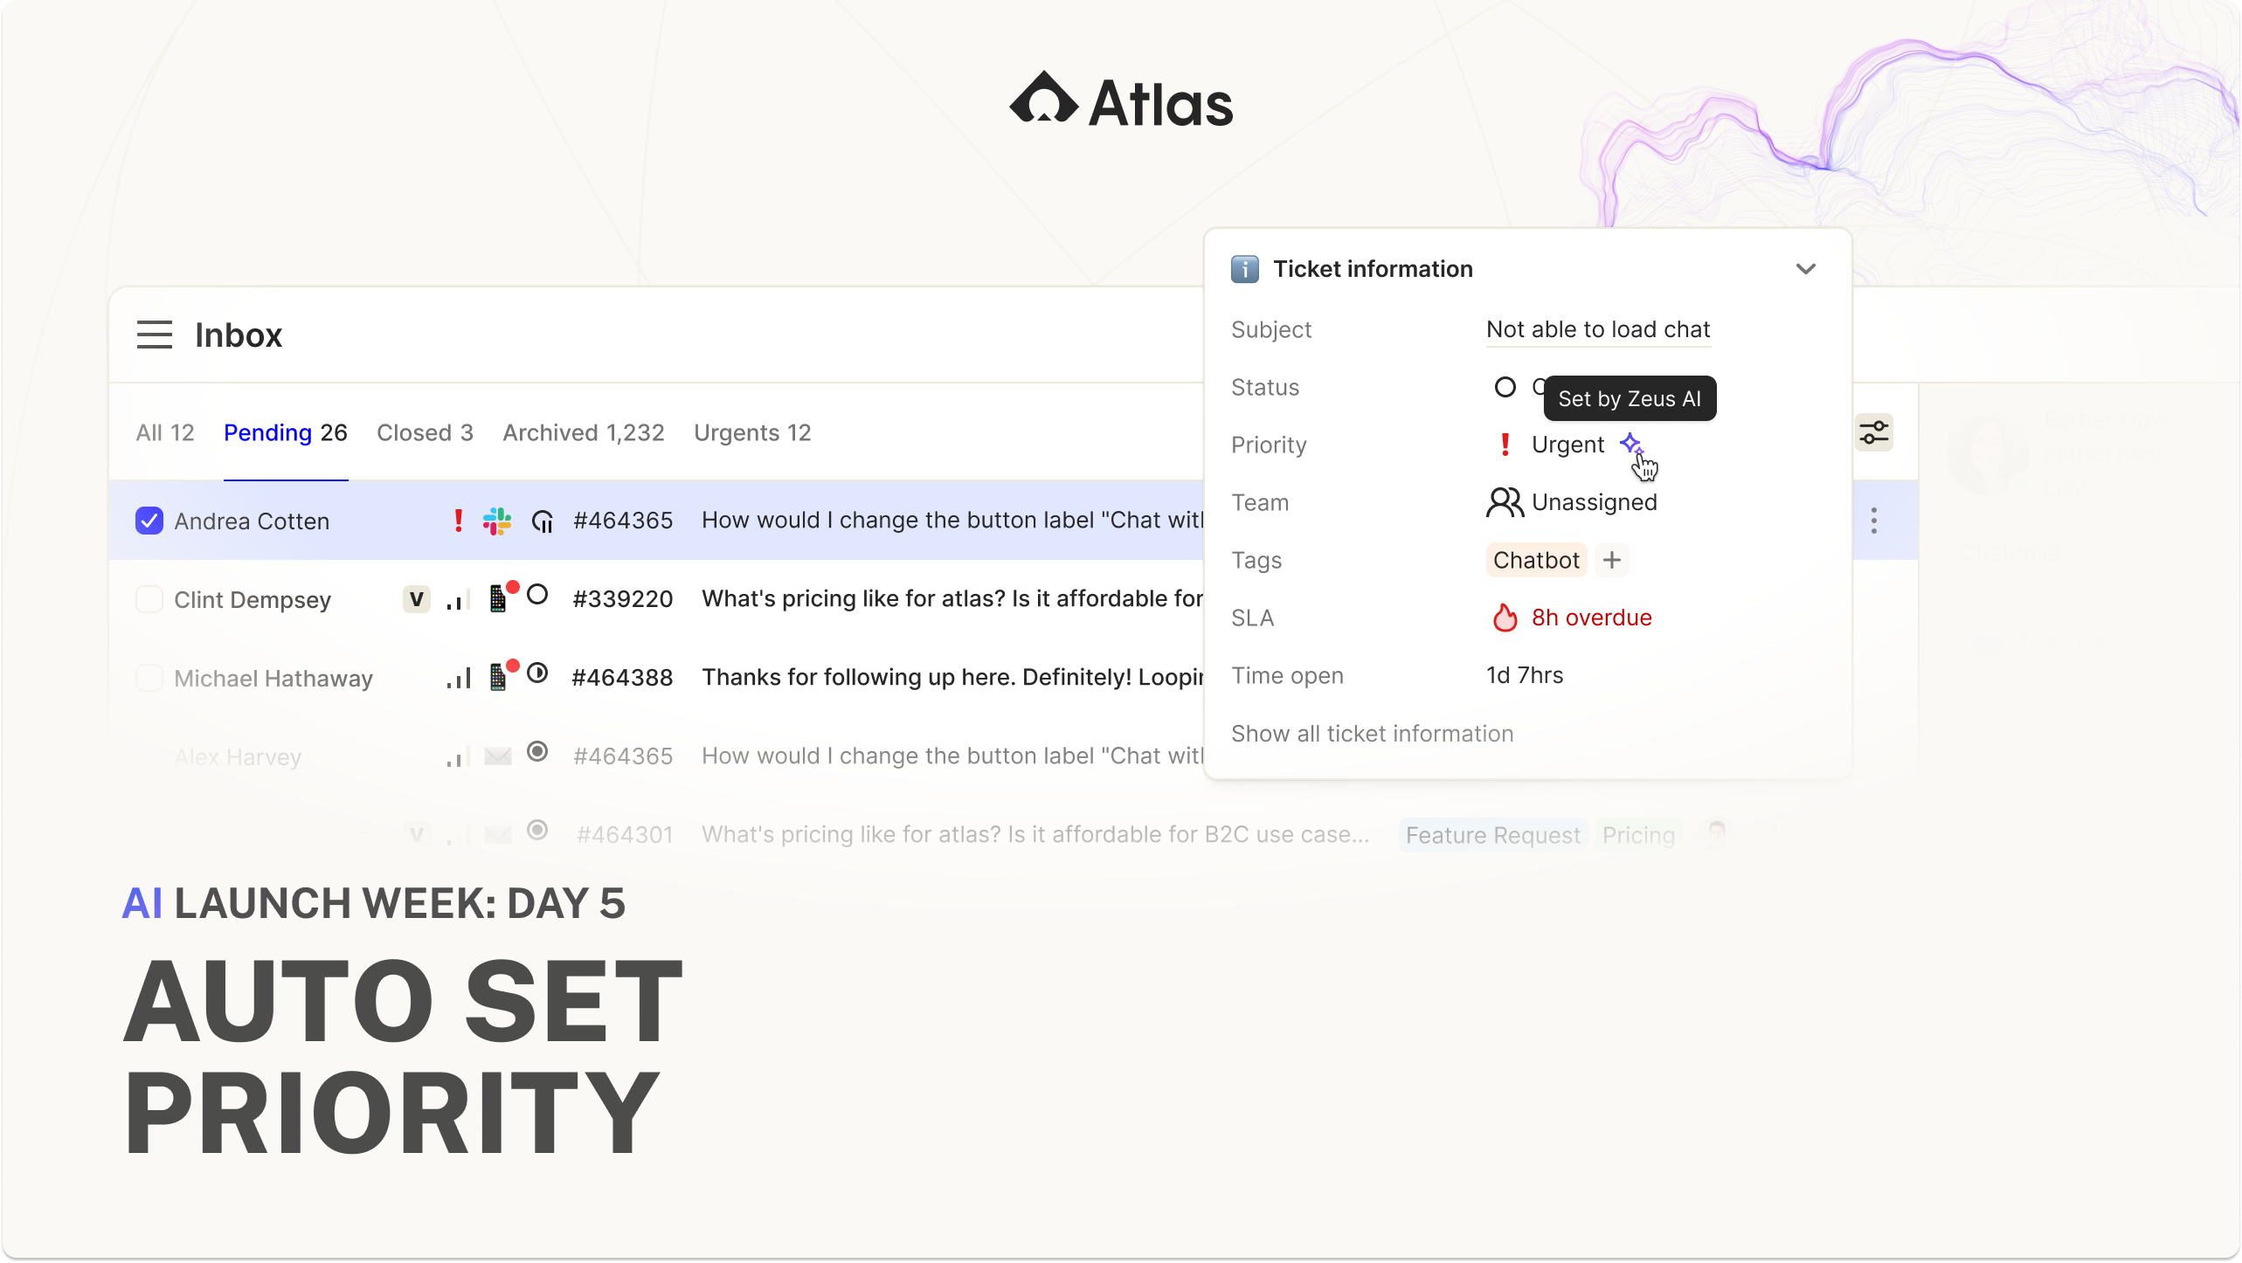Viewport: 2242px width, 1263px height.
Task: Click the add tag plus icon
Action: point(1612,560)
